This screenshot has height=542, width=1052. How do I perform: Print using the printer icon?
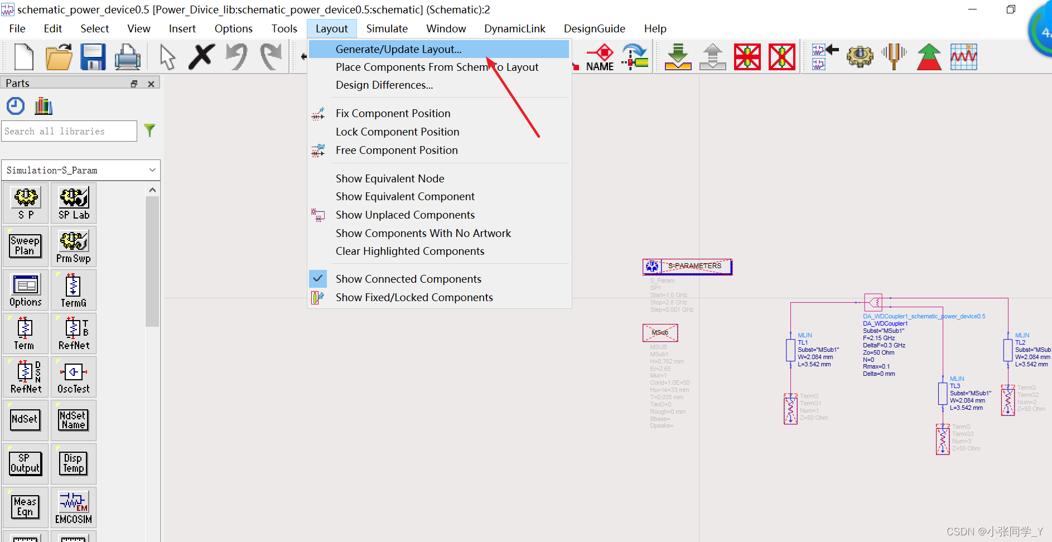[x=128, y=56]
